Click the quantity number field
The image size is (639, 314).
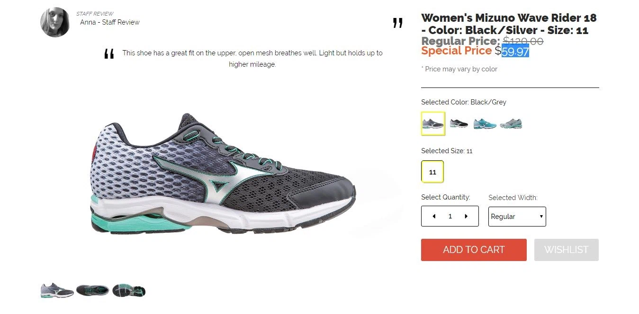pyautogui.click(x=450, y=216)
